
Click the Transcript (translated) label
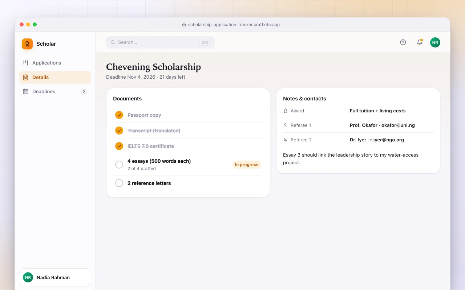point(154,130)
